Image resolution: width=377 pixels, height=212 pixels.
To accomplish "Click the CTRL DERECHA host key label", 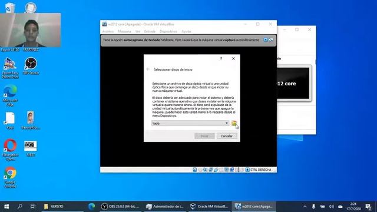I will pyautogui.click(x=260, y=170).
